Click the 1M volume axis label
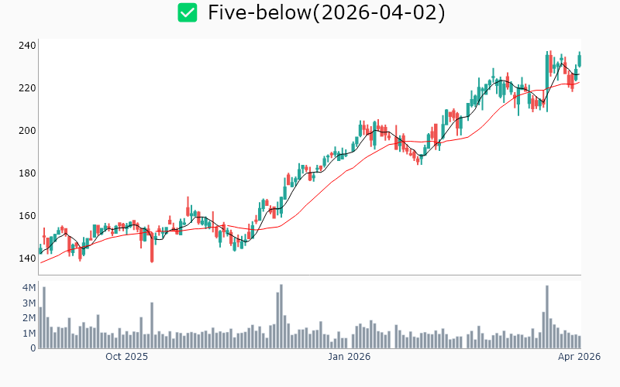This screenshot has width=620, height=387. (29, 334)
